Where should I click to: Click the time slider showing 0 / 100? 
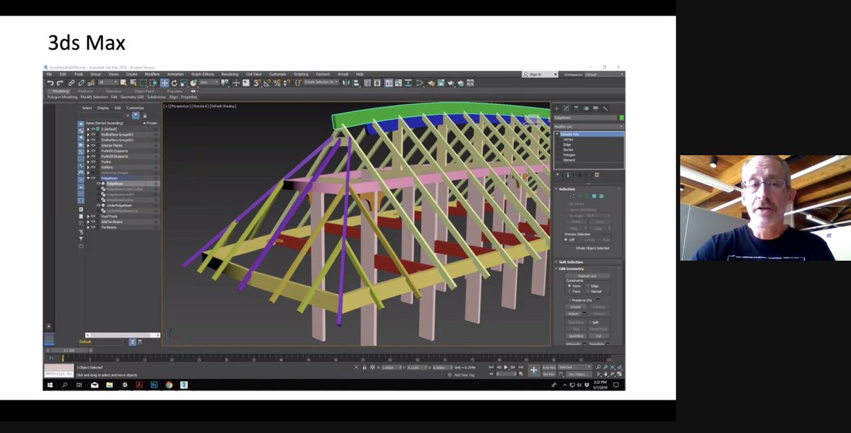pos(69,350)
